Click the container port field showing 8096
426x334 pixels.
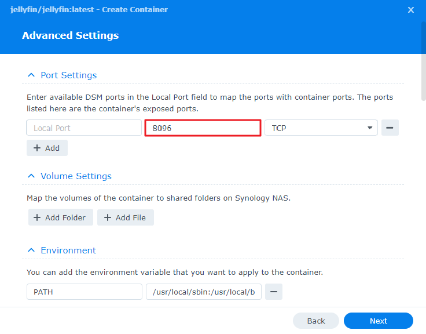(203, 128)
